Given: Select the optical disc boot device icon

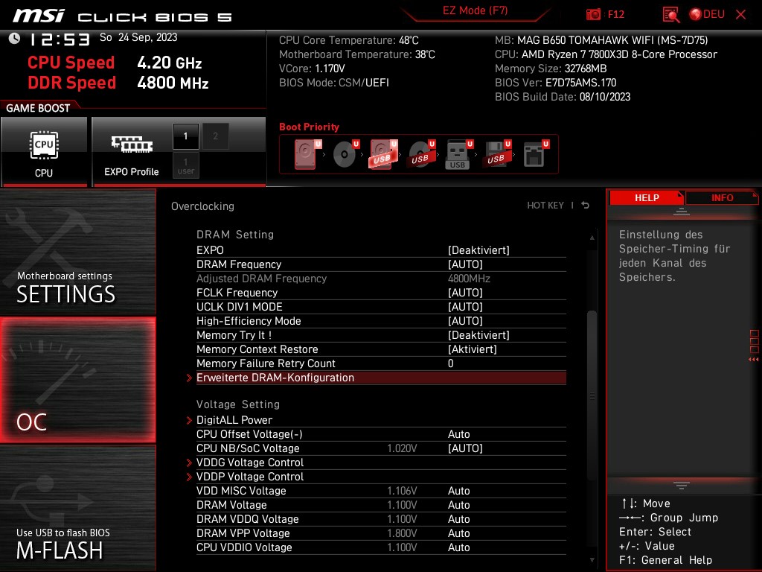Looking at the screenshot, I should [346, 154].
